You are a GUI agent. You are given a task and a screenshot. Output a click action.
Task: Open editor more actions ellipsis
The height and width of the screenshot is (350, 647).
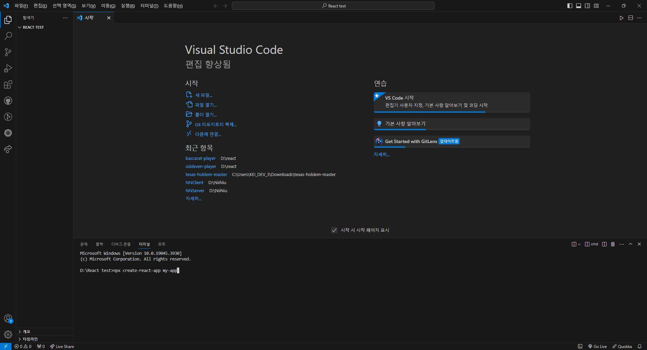pos(639,18)
